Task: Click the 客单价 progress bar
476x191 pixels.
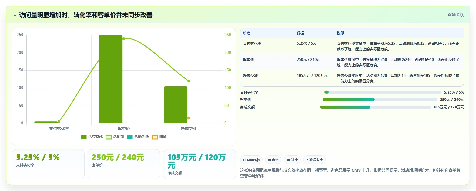Action: pyautogui.click(x=380, y=100)
